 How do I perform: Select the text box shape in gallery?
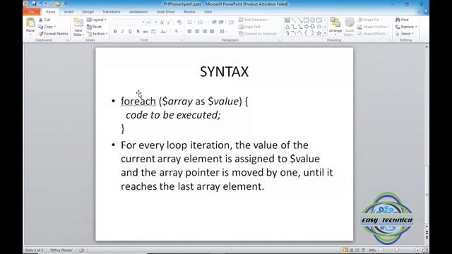pyautogui.click(x=287, y=20)
